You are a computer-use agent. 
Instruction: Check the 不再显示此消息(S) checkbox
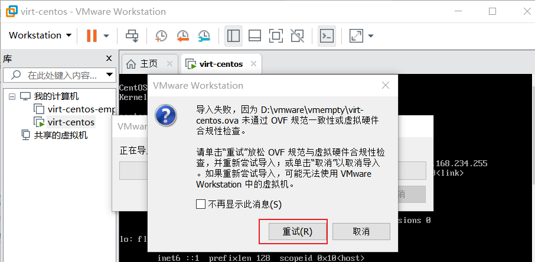[x=201, y=204]
